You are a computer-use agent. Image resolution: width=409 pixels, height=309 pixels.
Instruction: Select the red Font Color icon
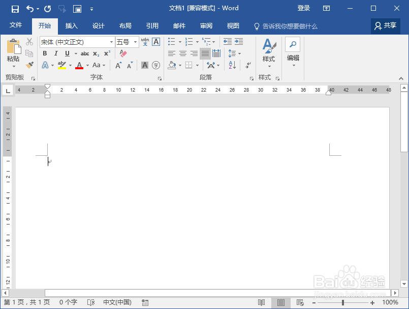[80, 65]
